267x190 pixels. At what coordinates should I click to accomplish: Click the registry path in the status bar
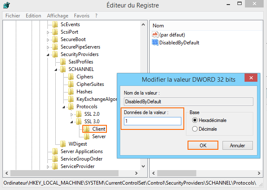[130, 183]
